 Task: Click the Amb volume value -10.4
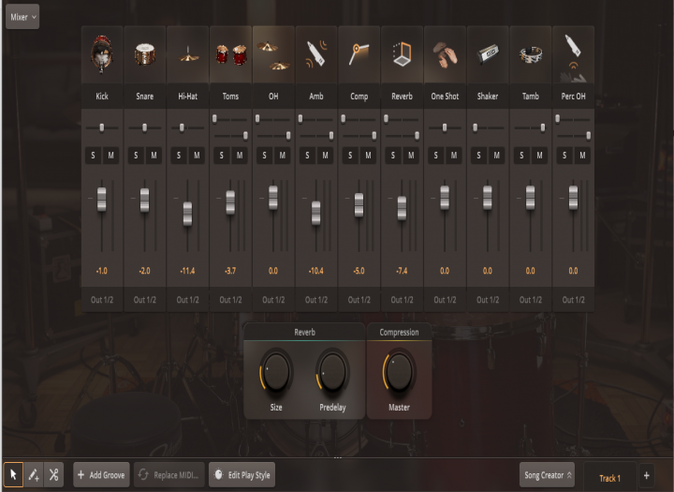pos(316,271)
